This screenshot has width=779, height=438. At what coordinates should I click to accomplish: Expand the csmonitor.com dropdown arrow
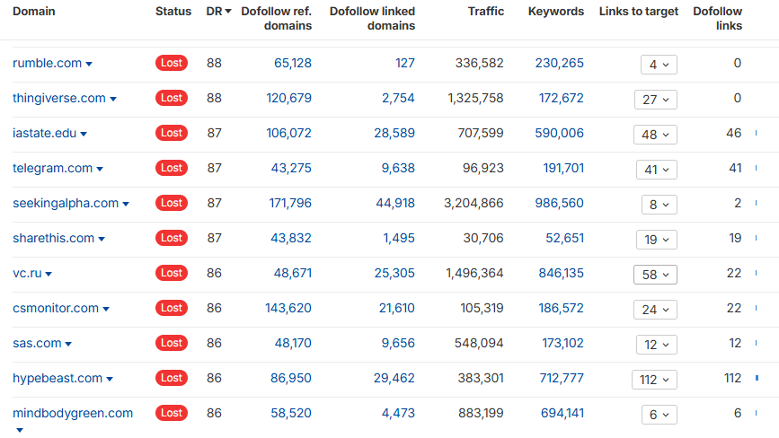pyautogui.click(x=106, y=309)
